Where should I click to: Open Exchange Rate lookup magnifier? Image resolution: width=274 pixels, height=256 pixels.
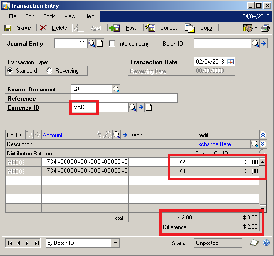tap(255, 144)
